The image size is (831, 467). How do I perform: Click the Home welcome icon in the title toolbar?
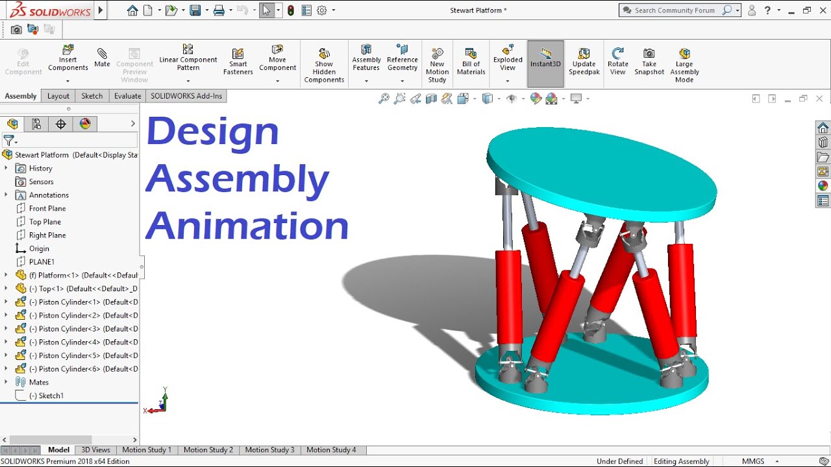(x=132, y=10)
